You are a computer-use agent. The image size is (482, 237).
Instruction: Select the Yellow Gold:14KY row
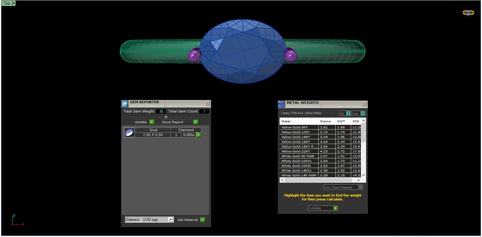299,137
